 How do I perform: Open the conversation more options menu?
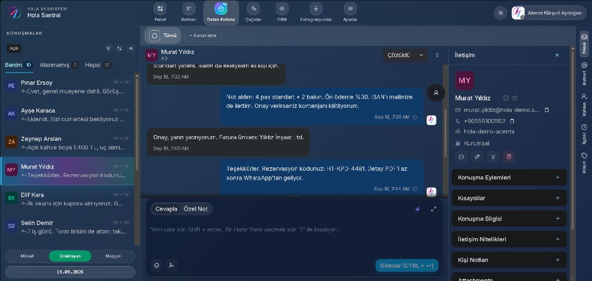point(437,55)
